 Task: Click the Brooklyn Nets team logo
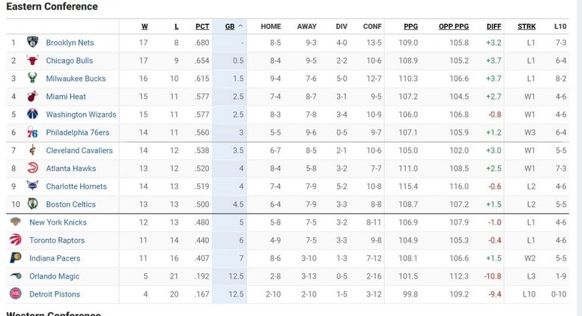[32, 43]
